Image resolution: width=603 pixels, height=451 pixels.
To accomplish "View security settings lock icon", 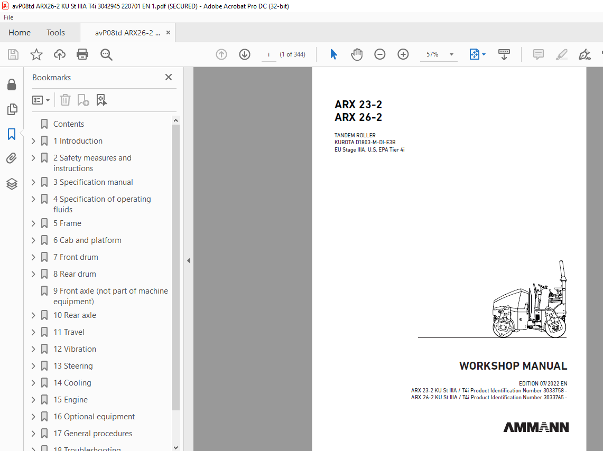I will pyautogui.click(x=12, y=84).
